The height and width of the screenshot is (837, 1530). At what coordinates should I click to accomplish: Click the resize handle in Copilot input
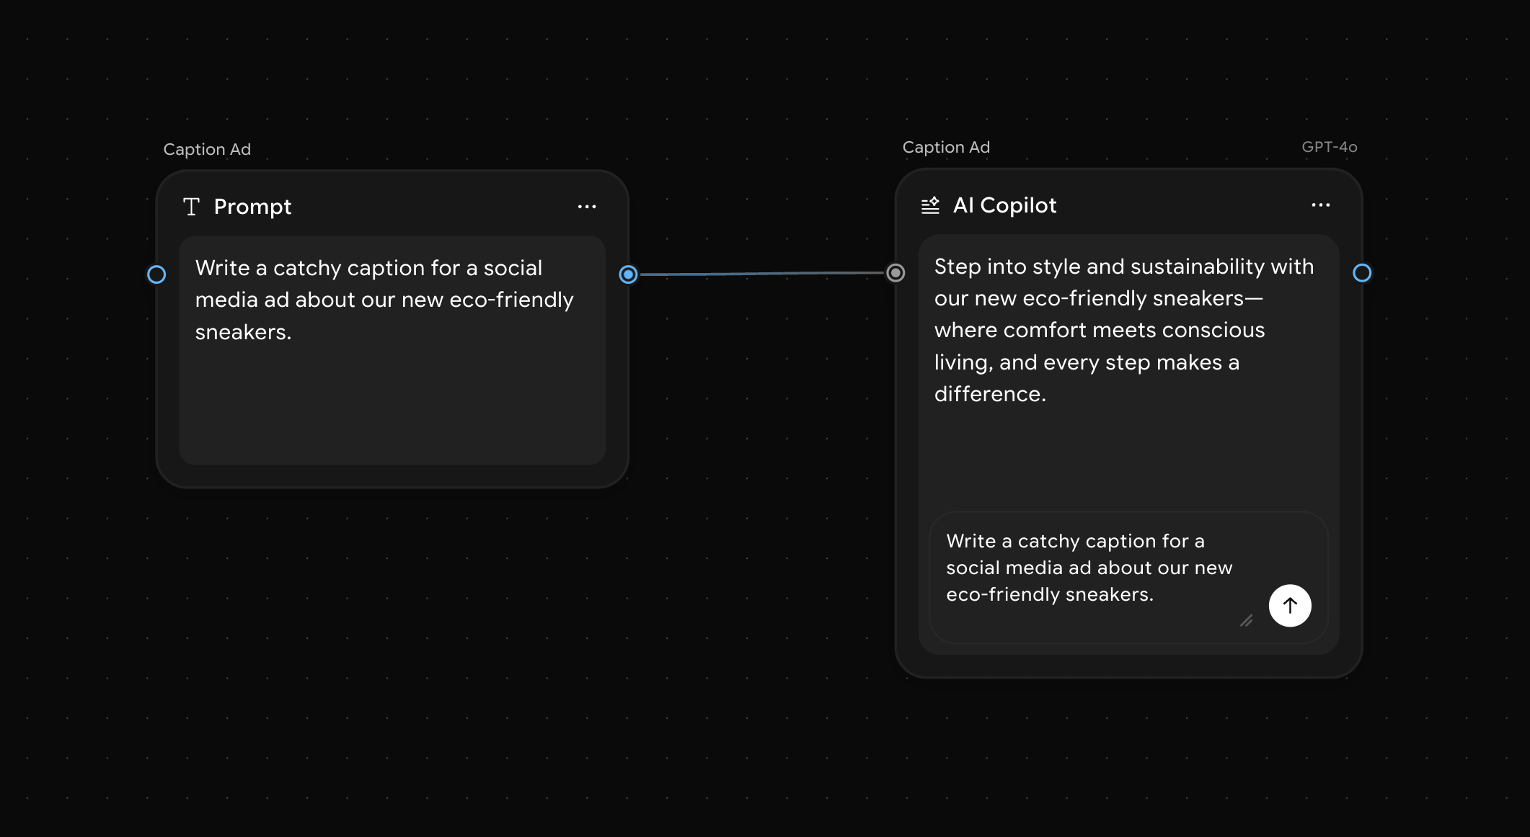1246,620
